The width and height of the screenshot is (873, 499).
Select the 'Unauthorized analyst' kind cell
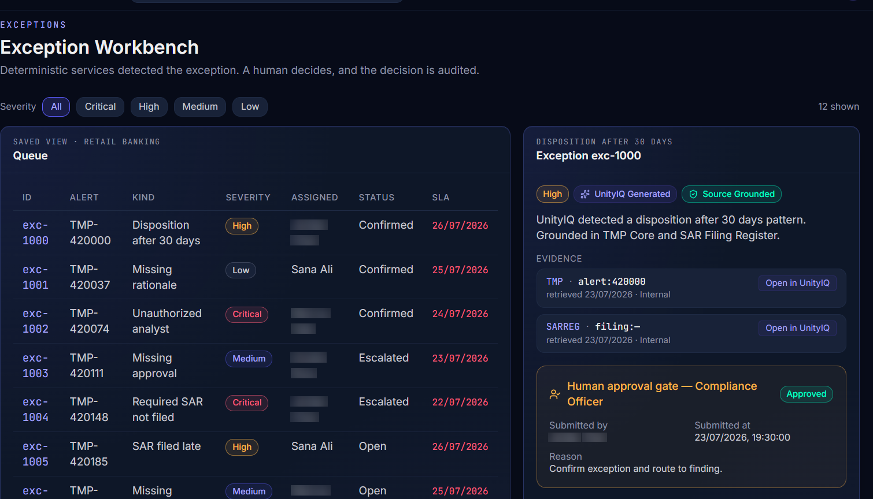pyautogui.click(x=167, y=321)
